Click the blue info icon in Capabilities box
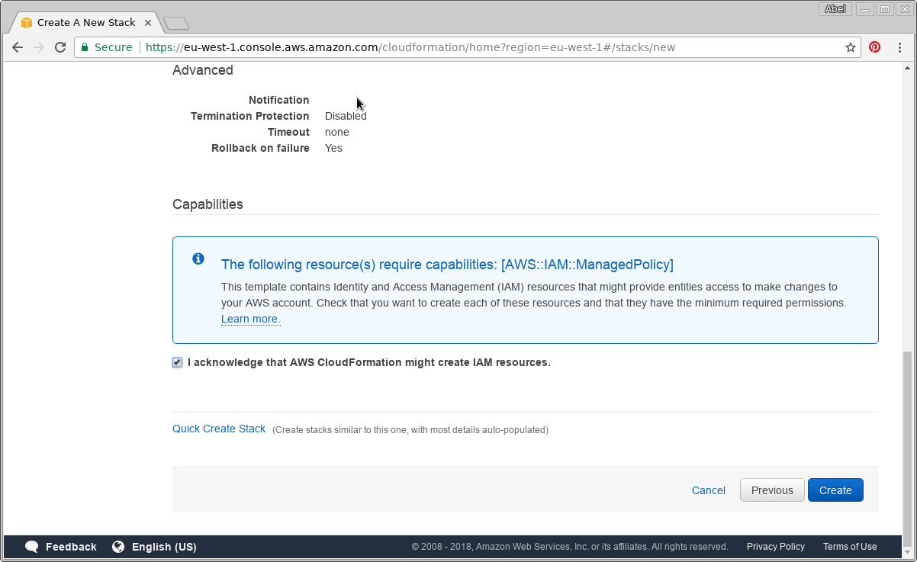This screenshot has width=917, height=562. [198, 259]
